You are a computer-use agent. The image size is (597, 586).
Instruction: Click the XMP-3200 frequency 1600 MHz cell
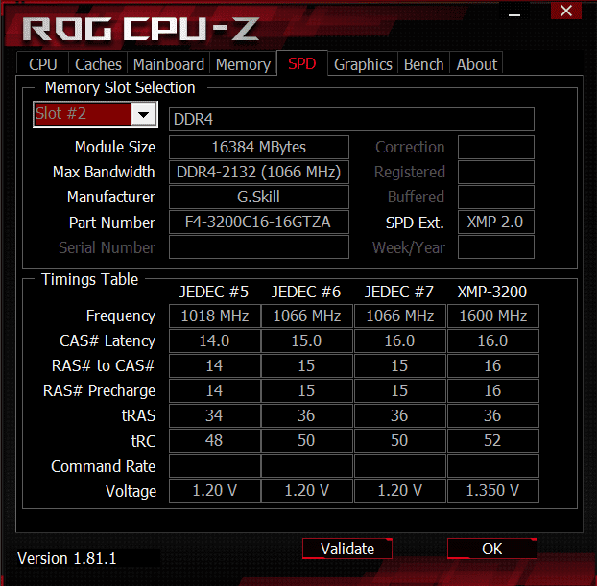(493, 316)
